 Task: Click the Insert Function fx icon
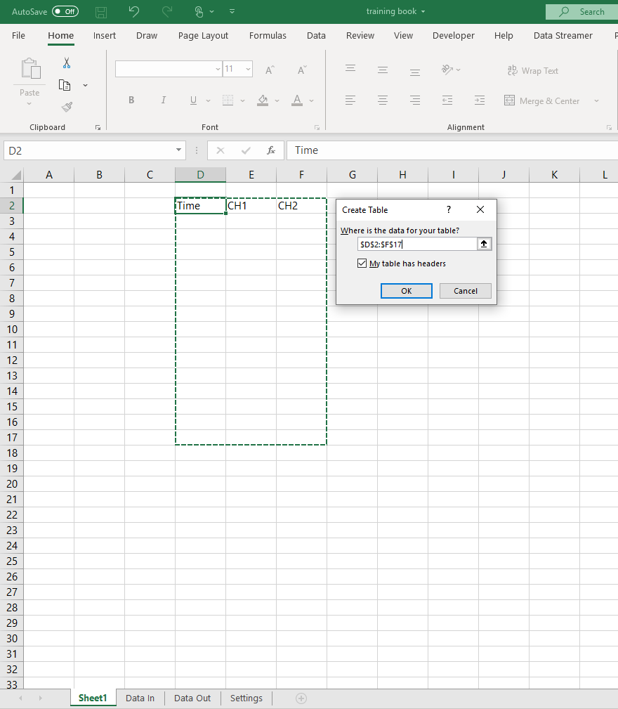[x=271, y=150]
